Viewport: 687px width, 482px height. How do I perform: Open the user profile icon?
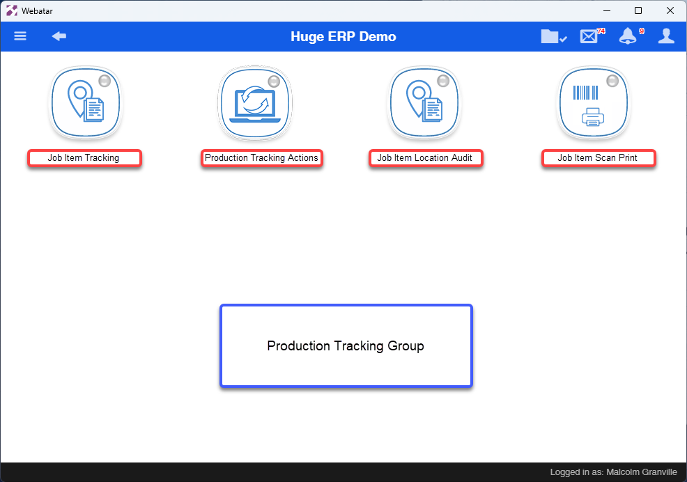[666, 36]
